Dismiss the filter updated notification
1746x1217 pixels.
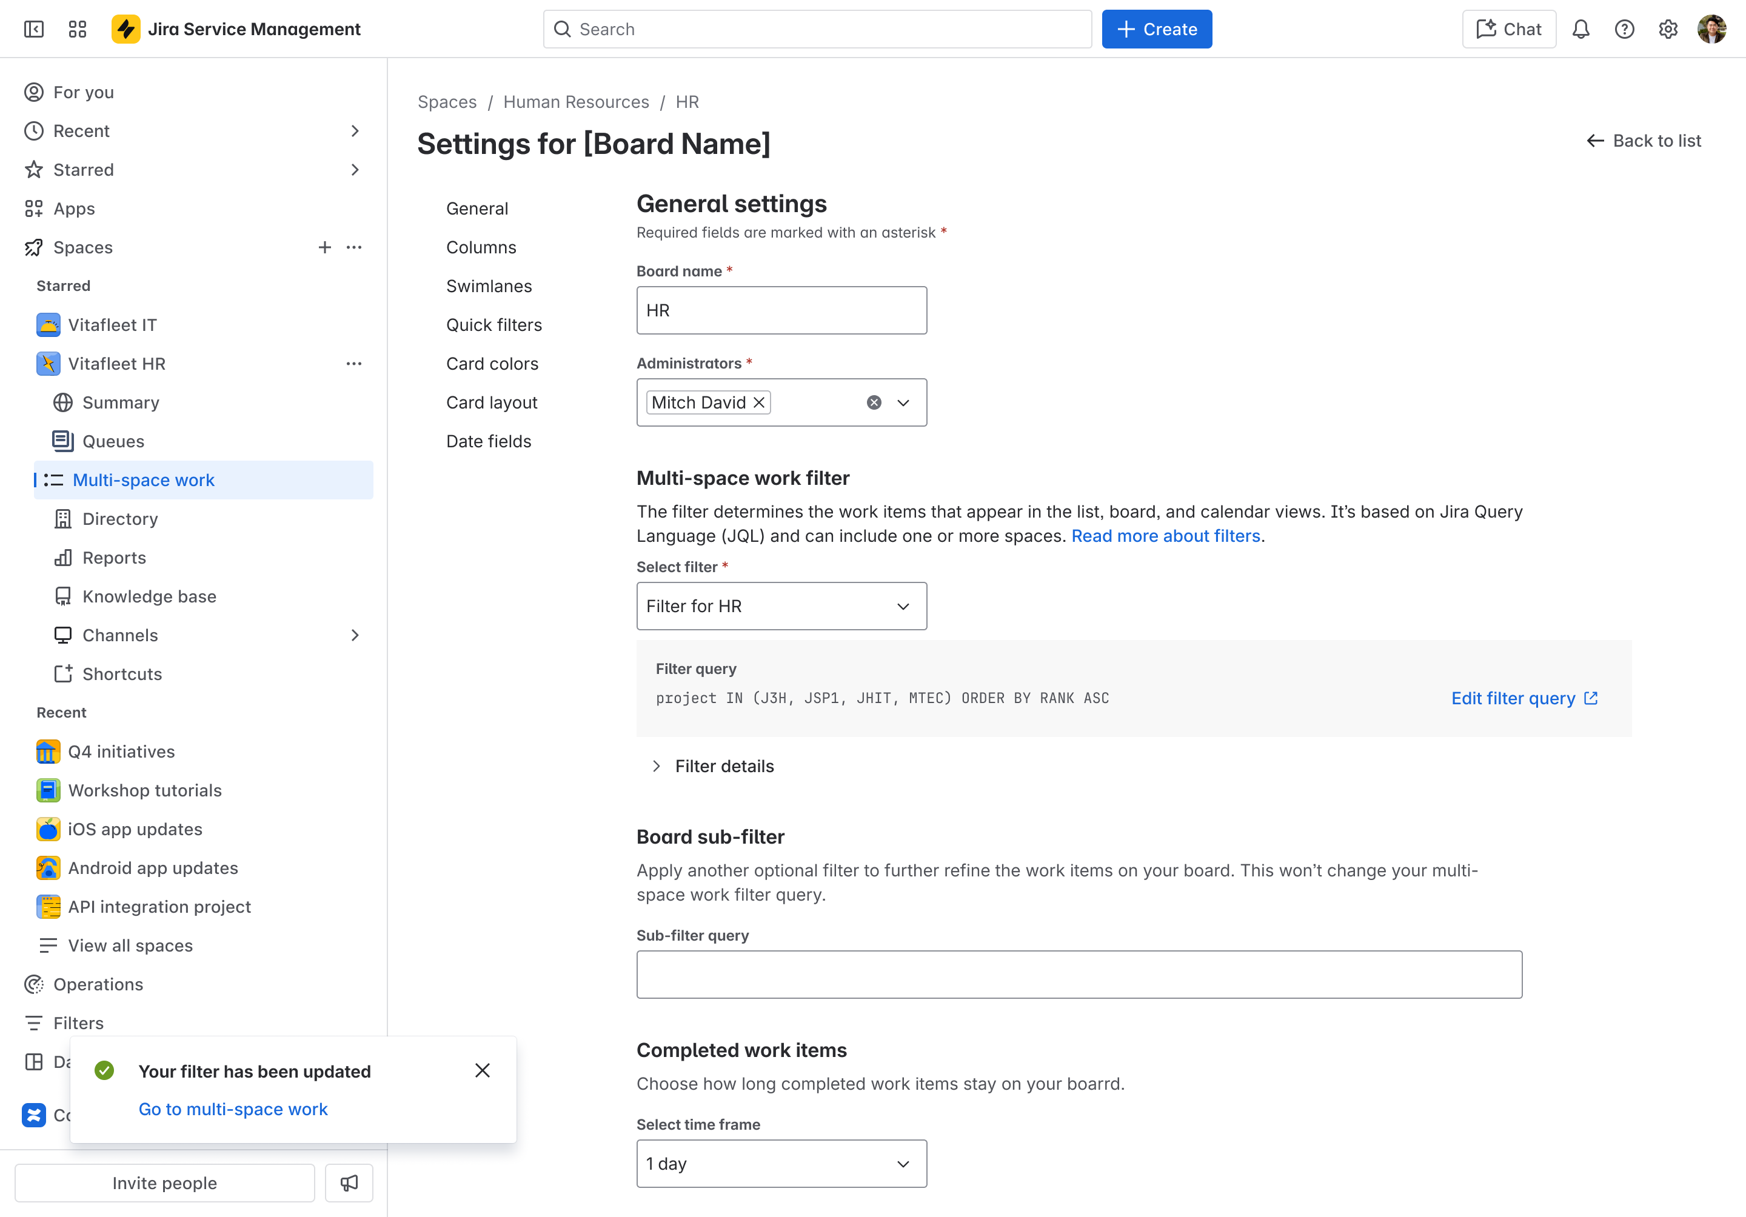coord(482,1070)
